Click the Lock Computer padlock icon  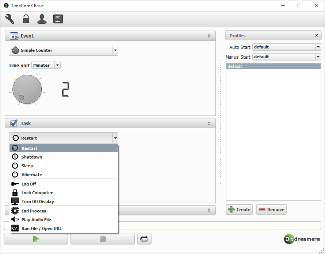(x=15, y=192)
